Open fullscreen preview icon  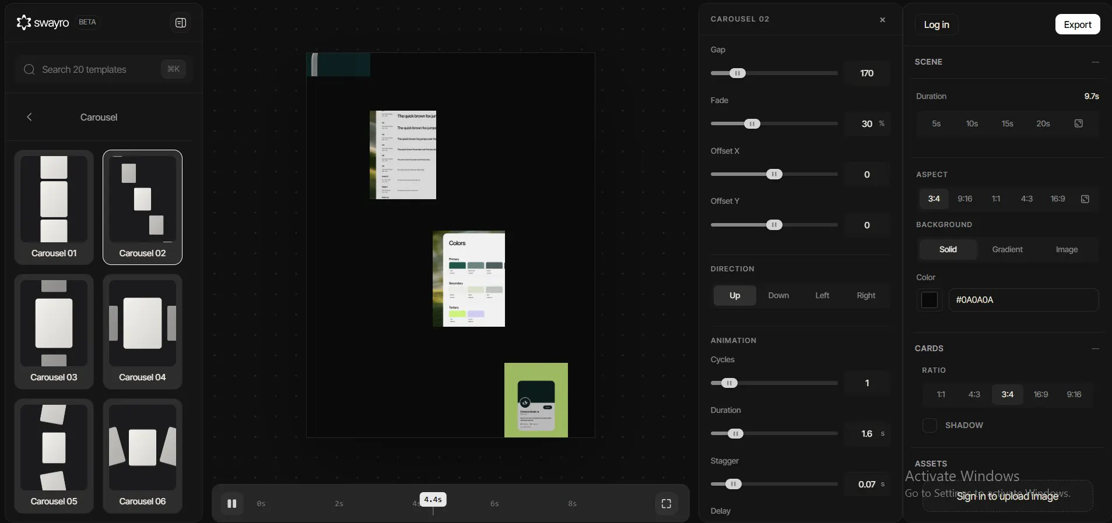click(667, 504)
